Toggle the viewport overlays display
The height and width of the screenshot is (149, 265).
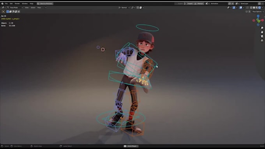tap(241, 8)
